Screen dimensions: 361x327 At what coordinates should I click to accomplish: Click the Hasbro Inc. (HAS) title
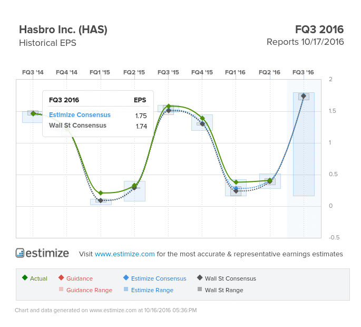(63, 30)
